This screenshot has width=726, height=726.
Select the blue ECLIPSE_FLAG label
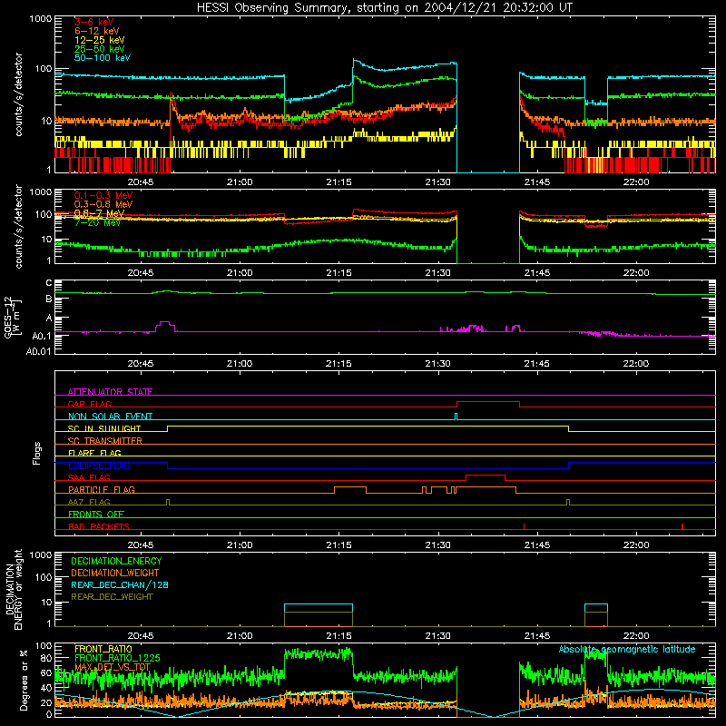point(99,466)
